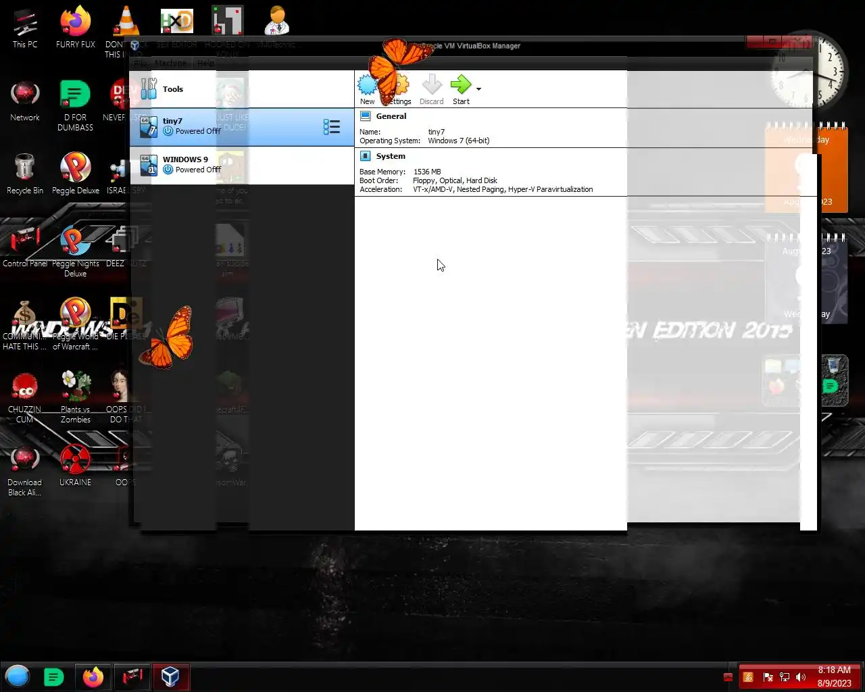Click the '1536 MB' base memory value
The height and width of the screenshot is (692, 865).
coord(427,172)
